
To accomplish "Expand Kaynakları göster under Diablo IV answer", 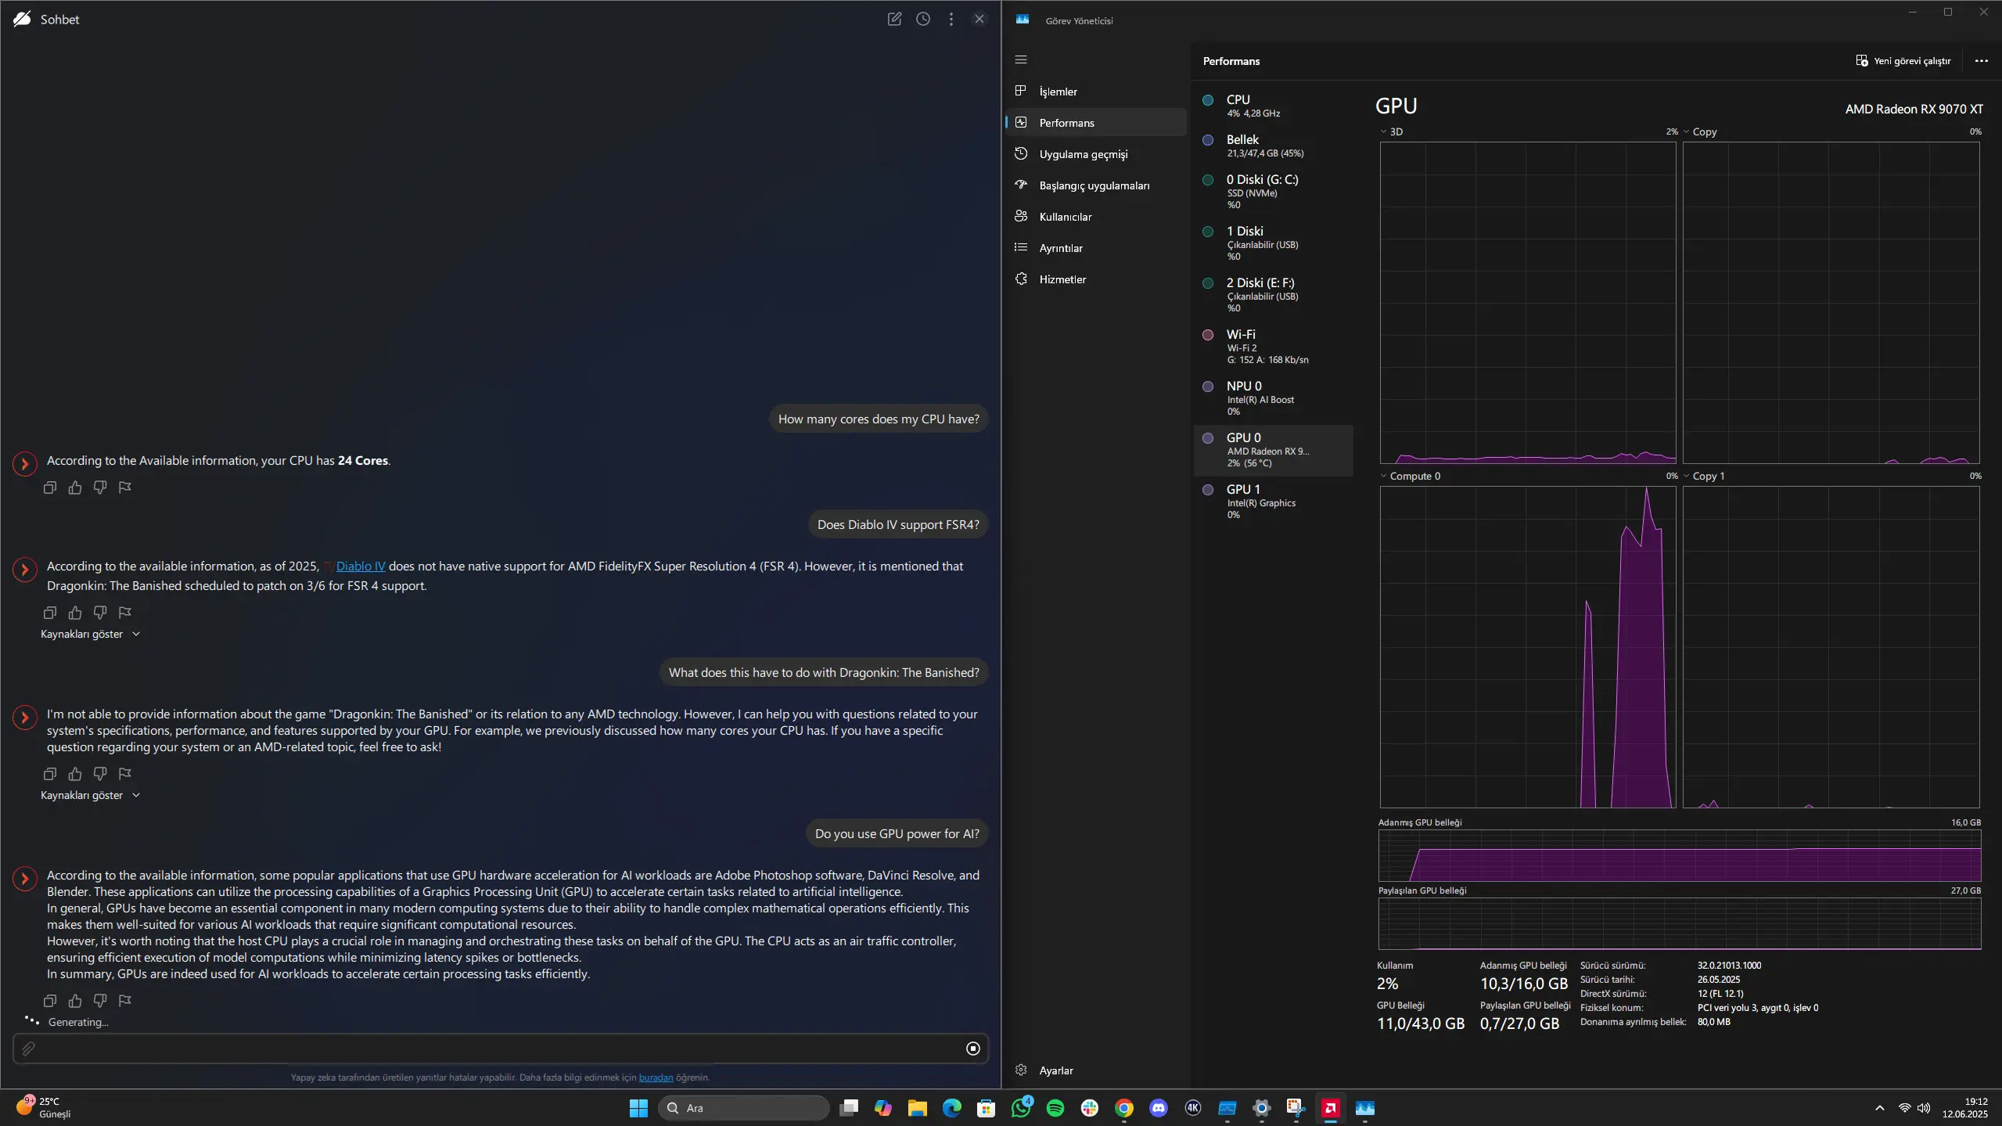I will pos(91,634).
